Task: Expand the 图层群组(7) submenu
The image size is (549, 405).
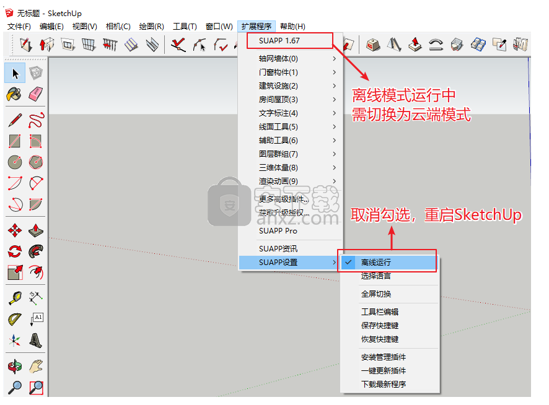Action: [x=291, y=154]
